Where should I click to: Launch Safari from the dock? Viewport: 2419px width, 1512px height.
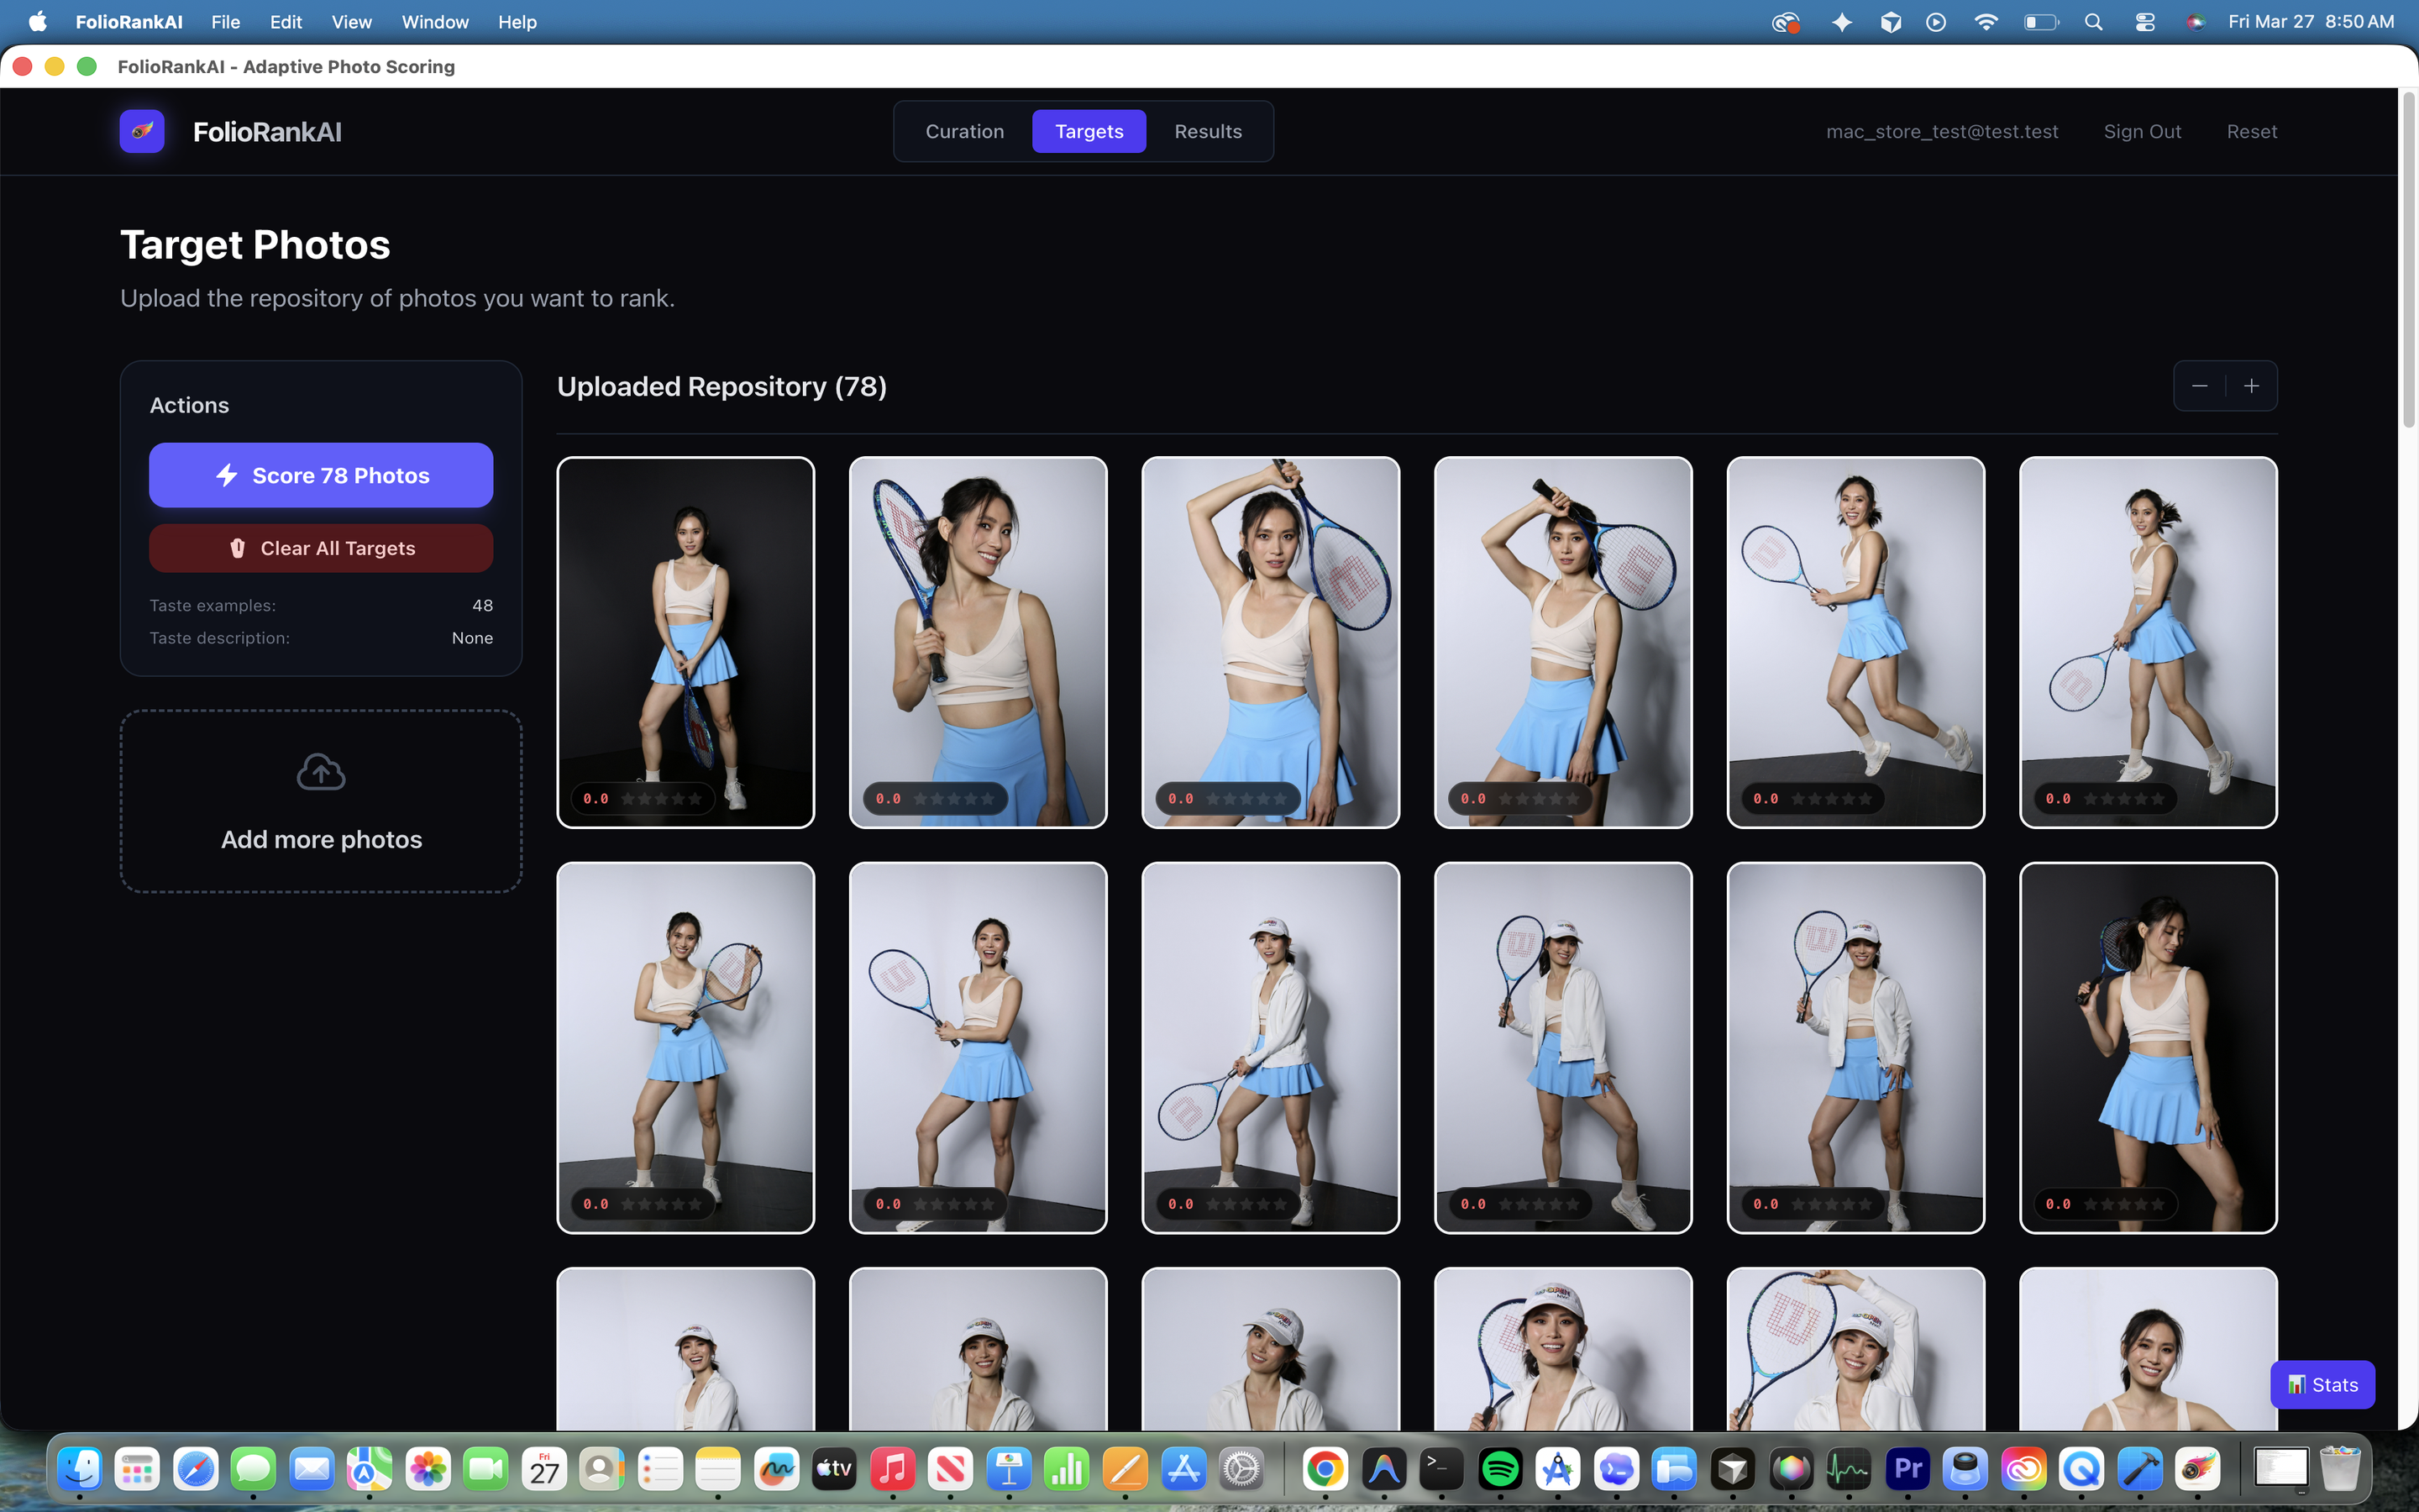(x=196, y=1469)
